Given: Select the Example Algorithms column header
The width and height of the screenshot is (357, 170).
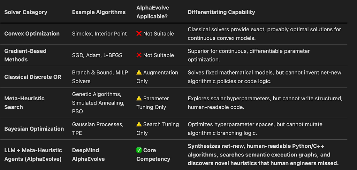Looking at the screenshot, I should [x=99, y=12].
